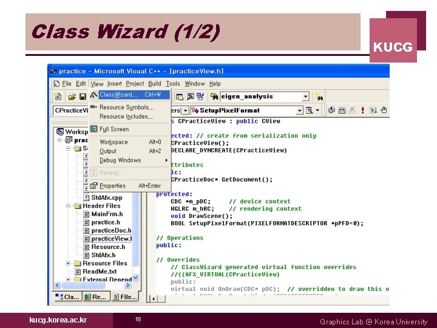Select Output Alt+2 menu item
Screen dimensions: 437x328
(130, 151)
